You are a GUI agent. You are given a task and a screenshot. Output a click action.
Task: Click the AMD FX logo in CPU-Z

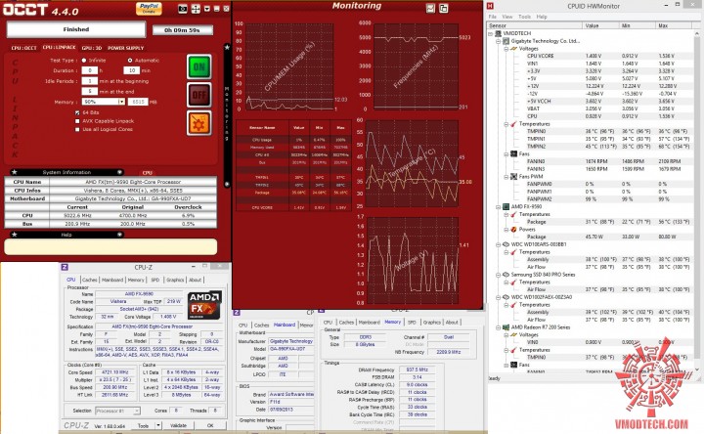coord(204,305)
